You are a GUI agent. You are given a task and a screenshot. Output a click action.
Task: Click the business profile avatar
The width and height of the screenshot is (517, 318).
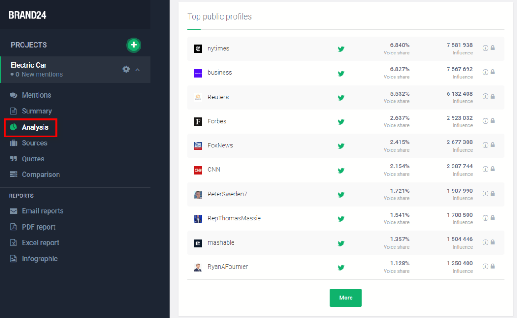click(x=198, y=73)
